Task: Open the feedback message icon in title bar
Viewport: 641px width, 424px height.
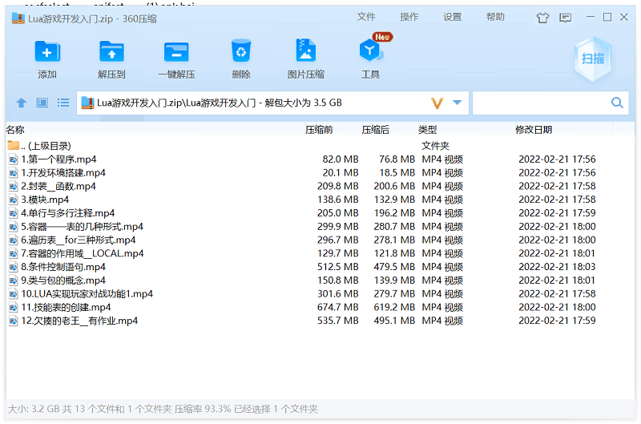Action: [566, 17]
